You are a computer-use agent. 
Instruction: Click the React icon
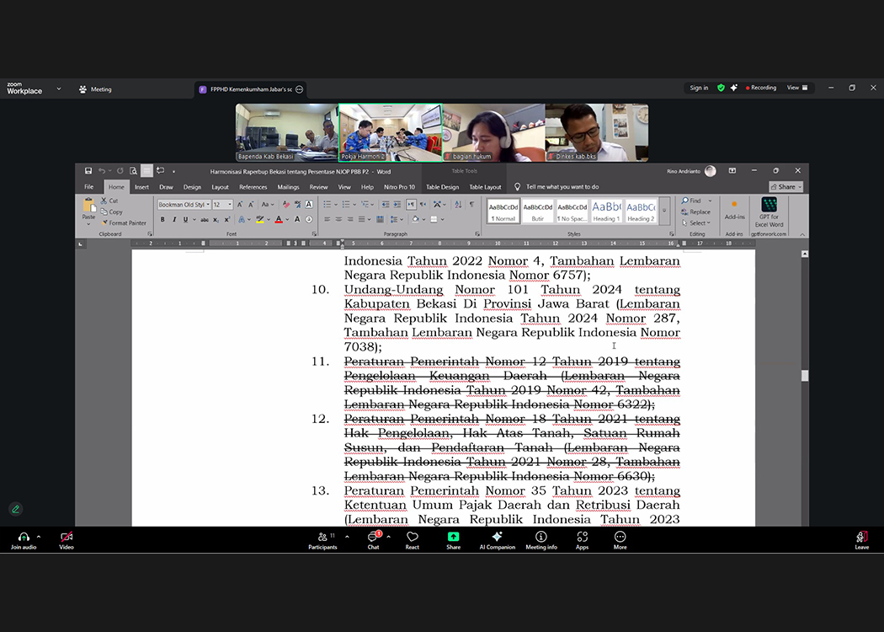413,538
